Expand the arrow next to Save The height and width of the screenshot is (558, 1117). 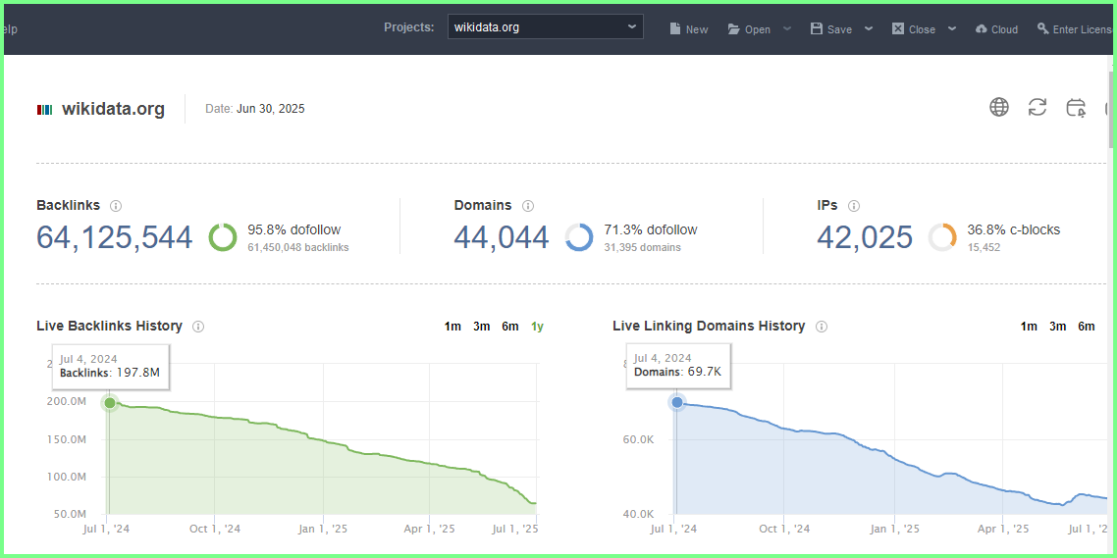[x=869, y=28]
